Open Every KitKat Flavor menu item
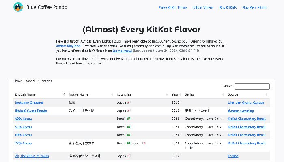 [173, 8]
